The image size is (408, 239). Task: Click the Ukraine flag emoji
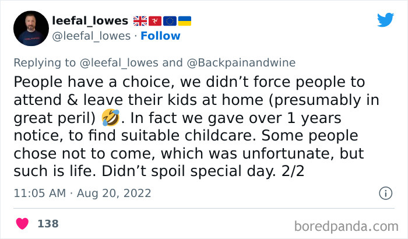184,21
